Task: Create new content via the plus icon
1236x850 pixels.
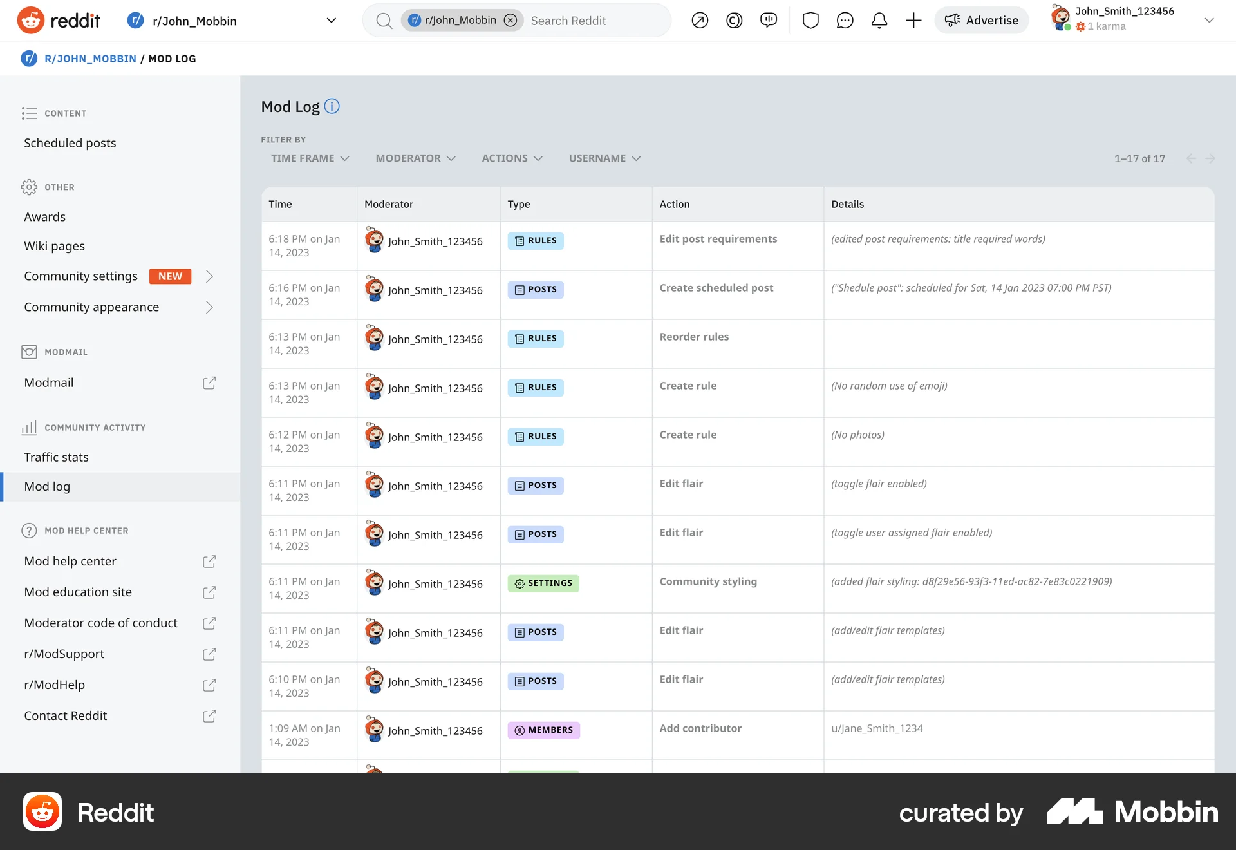Action: [913, 20]
